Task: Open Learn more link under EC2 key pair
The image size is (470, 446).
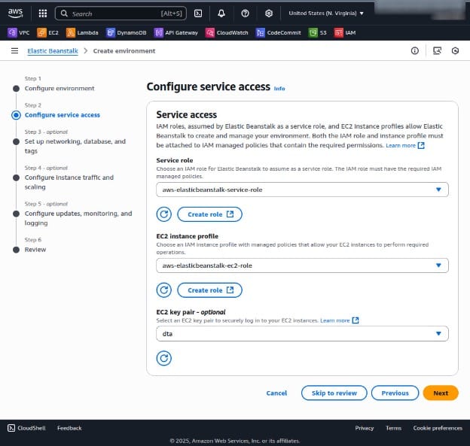Action: [x=339, y=320]
